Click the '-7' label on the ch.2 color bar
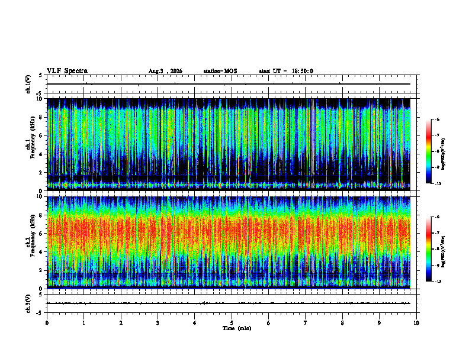Image resolution: width=469 pixels, height=362 pixels. (x=437, y=233)
